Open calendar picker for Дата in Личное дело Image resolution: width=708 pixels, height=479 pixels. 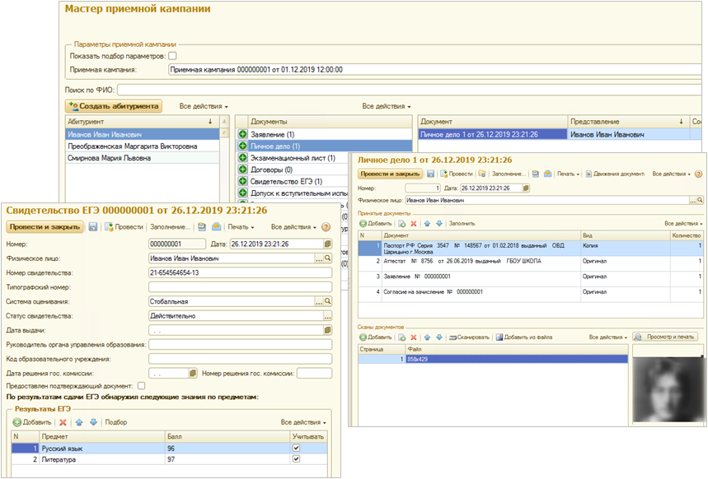526,188
